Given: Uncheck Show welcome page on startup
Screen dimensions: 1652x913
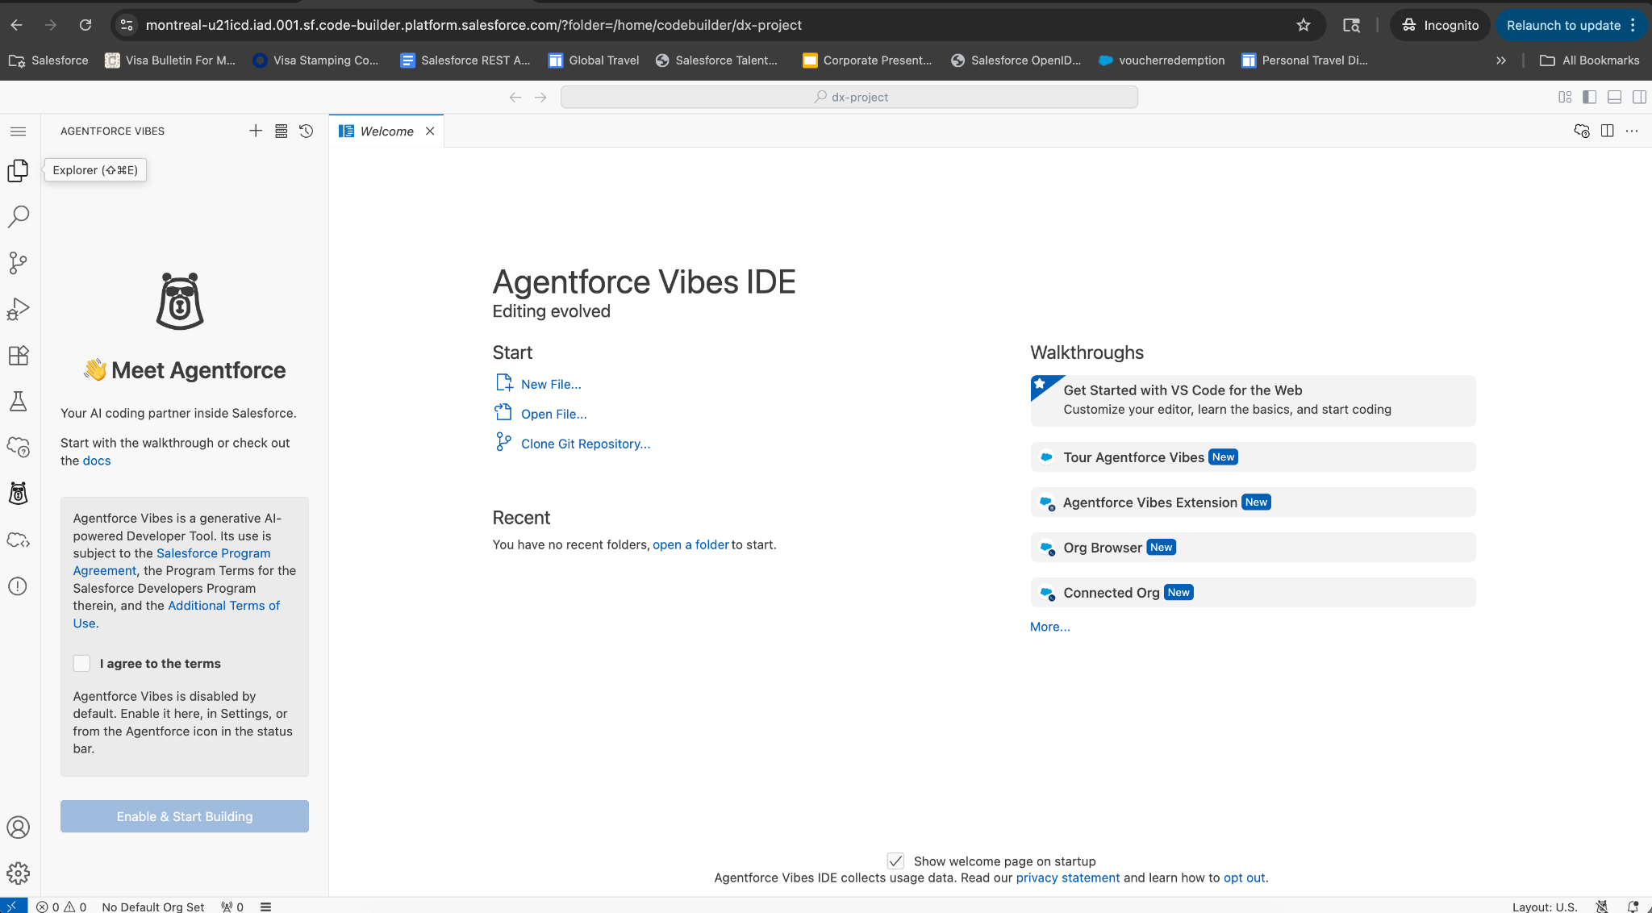Looking at the screenshot, I should pos(897,861).
